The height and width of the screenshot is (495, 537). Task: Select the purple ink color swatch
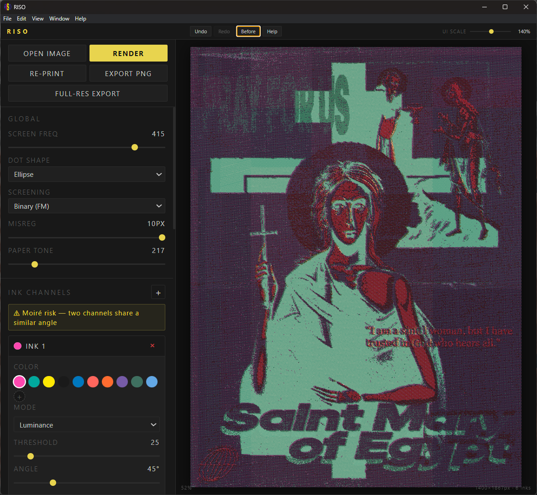(122, 382)
